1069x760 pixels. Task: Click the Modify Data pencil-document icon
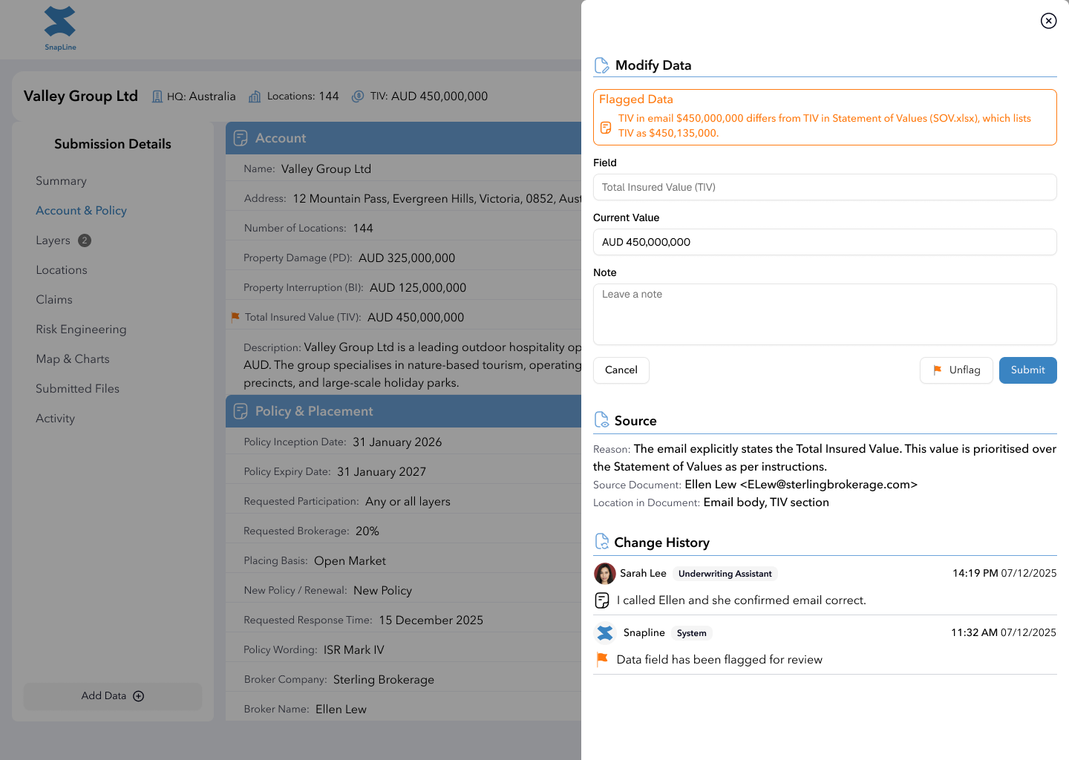(x=601, y=65)
